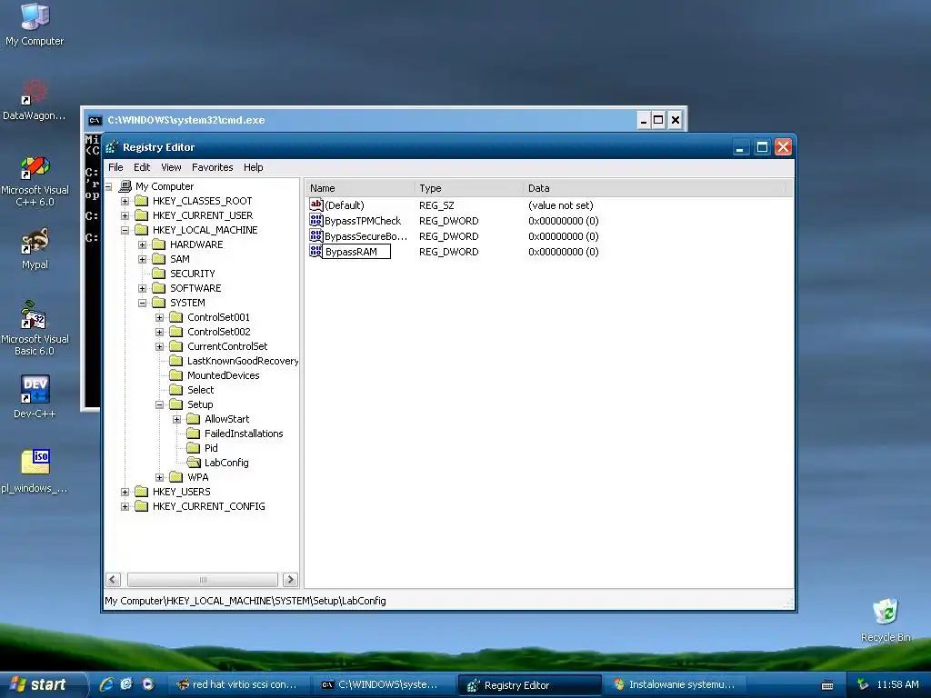
Task: Expand ControlSet001 key
Action: (x=159, y=317)
